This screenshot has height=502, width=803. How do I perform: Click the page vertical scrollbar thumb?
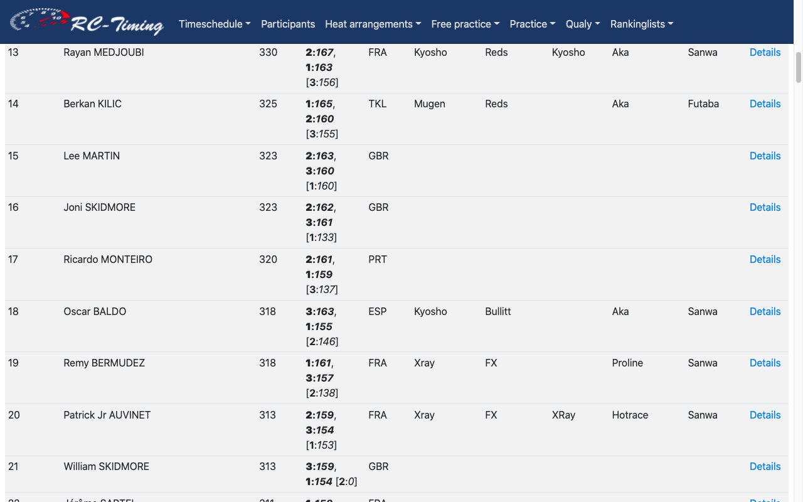click(x=798, y=67)
